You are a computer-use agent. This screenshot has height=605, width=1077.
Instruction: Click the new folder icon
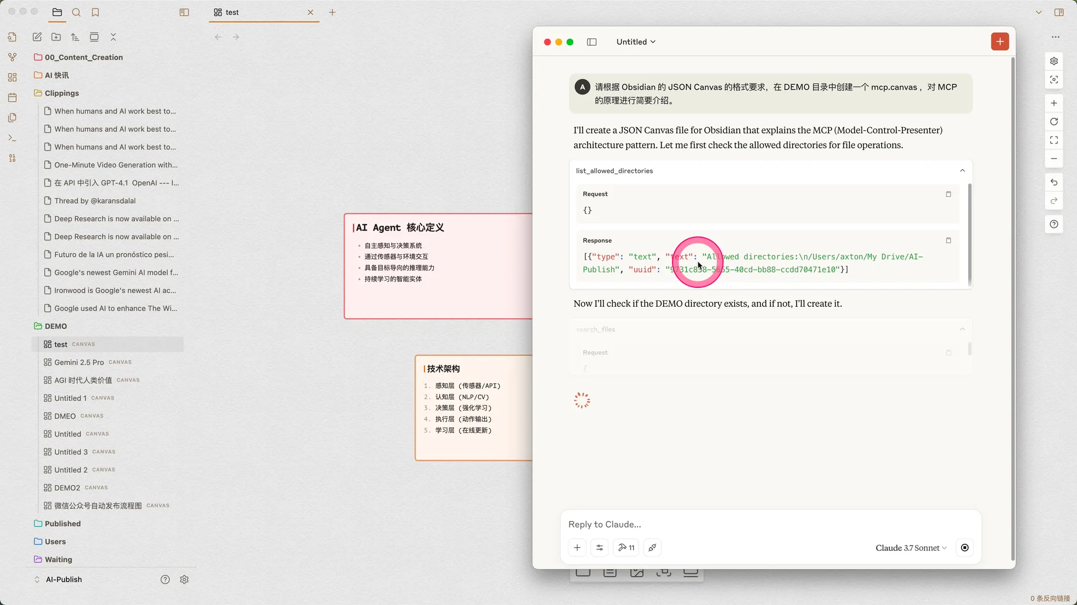(56, 37)
